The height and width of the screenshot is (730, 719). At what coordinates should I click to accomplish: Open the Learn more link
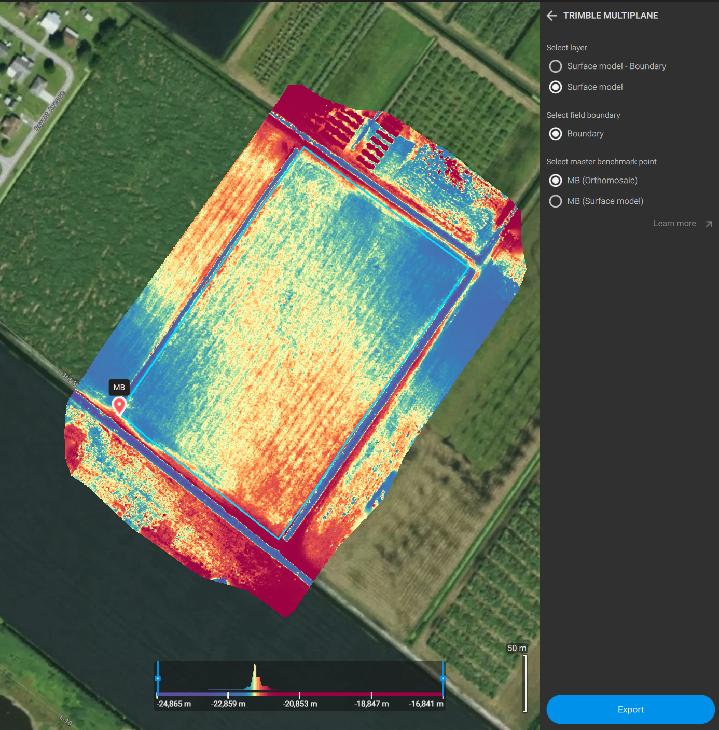[675, 223]
